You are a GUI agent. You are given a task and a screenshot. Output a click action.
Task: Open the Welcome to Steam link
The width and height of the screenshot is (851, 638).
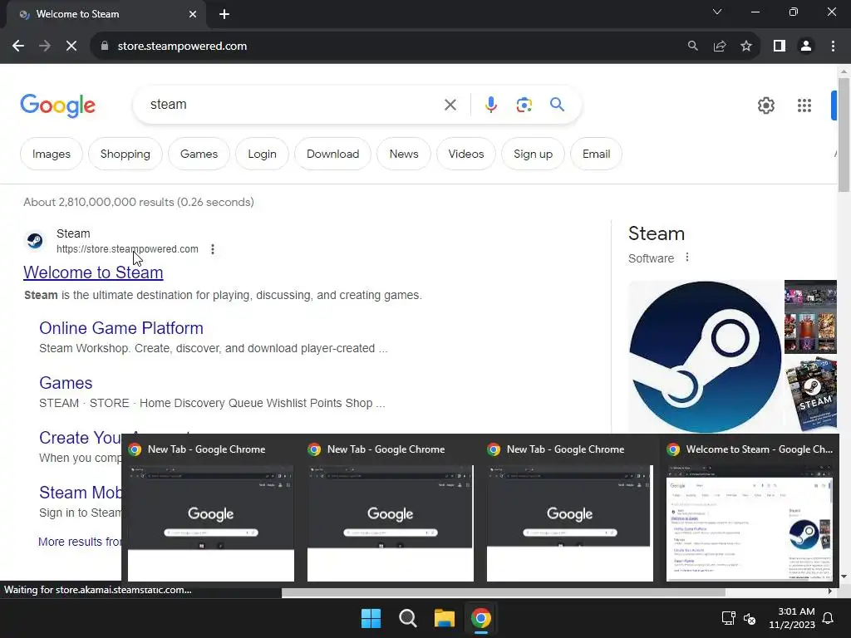(93, 272)
